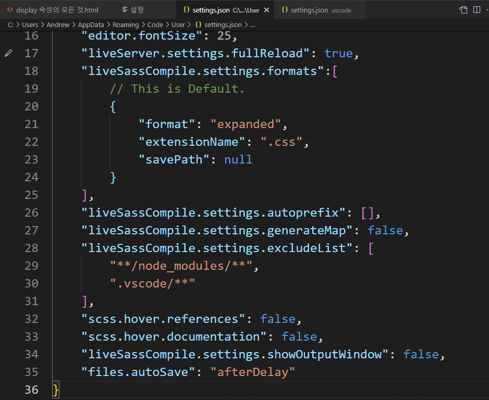Expand the breadcrumb ellipsis symbol item
The width and height of the screenshot is (489, 400).
[x=253, y=25]
